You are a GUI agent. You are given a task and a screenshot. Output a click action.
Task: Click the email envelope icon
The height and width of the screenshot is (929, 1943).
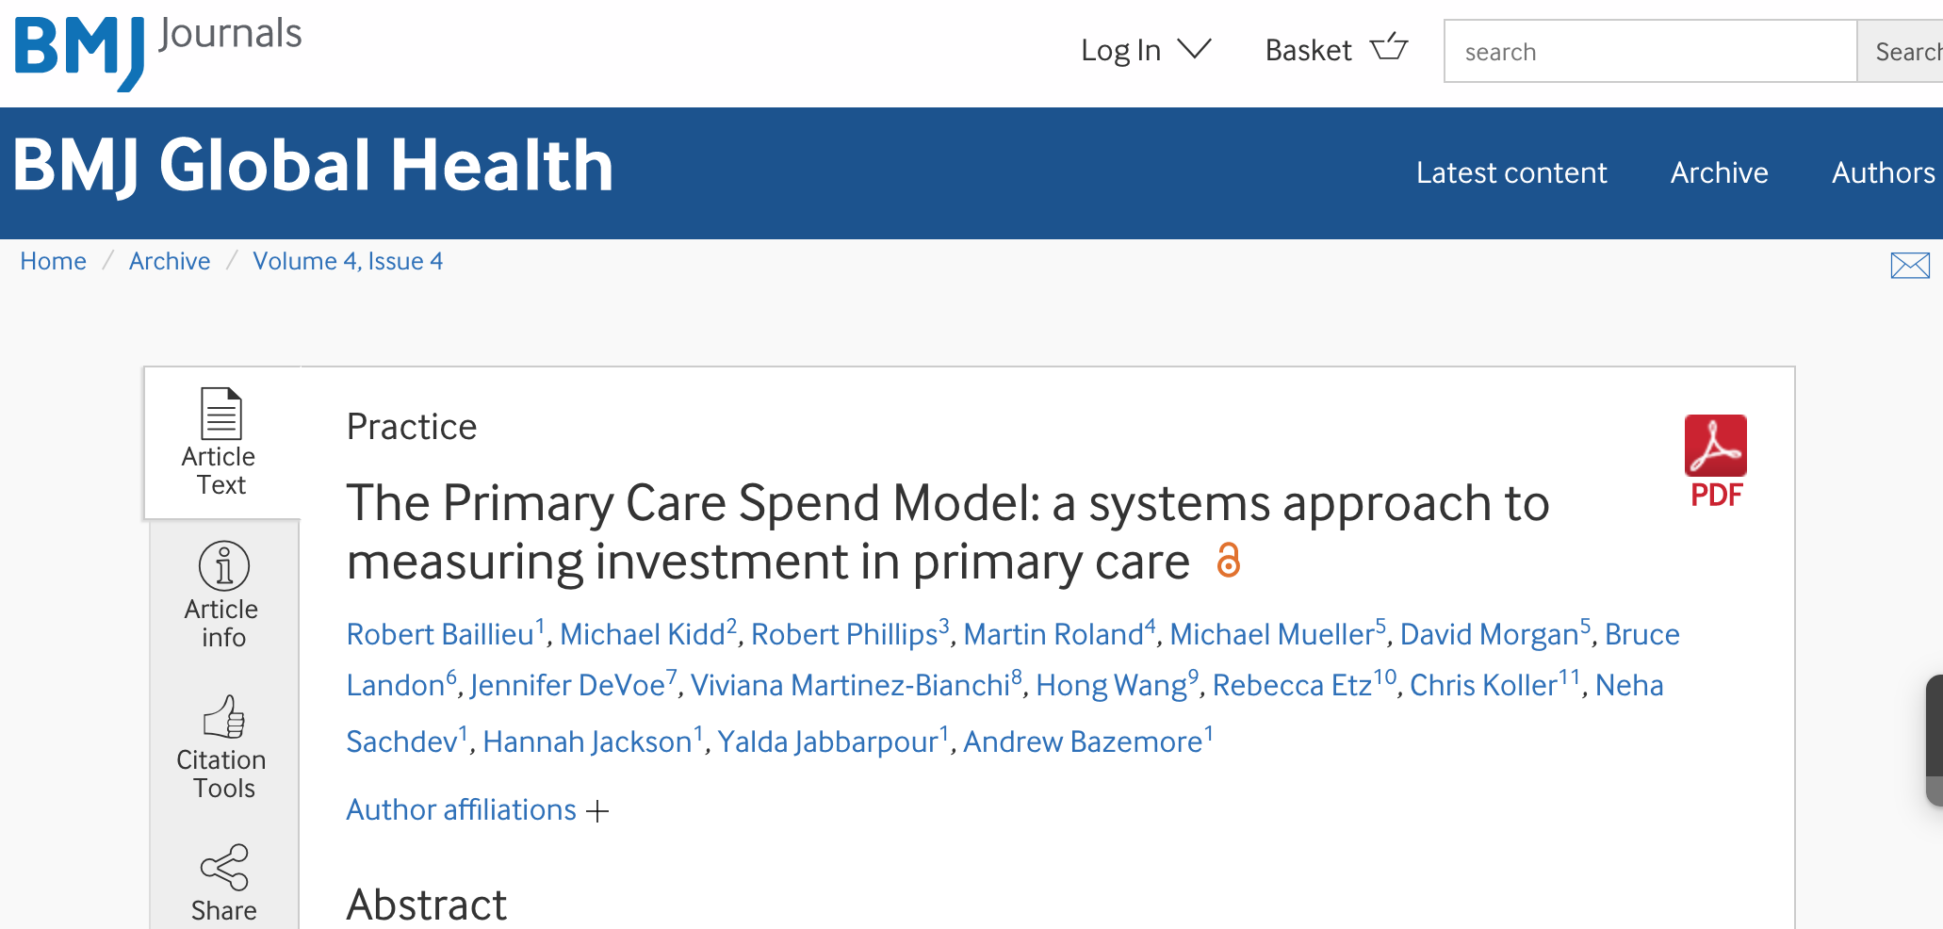tap(1909, 266)
